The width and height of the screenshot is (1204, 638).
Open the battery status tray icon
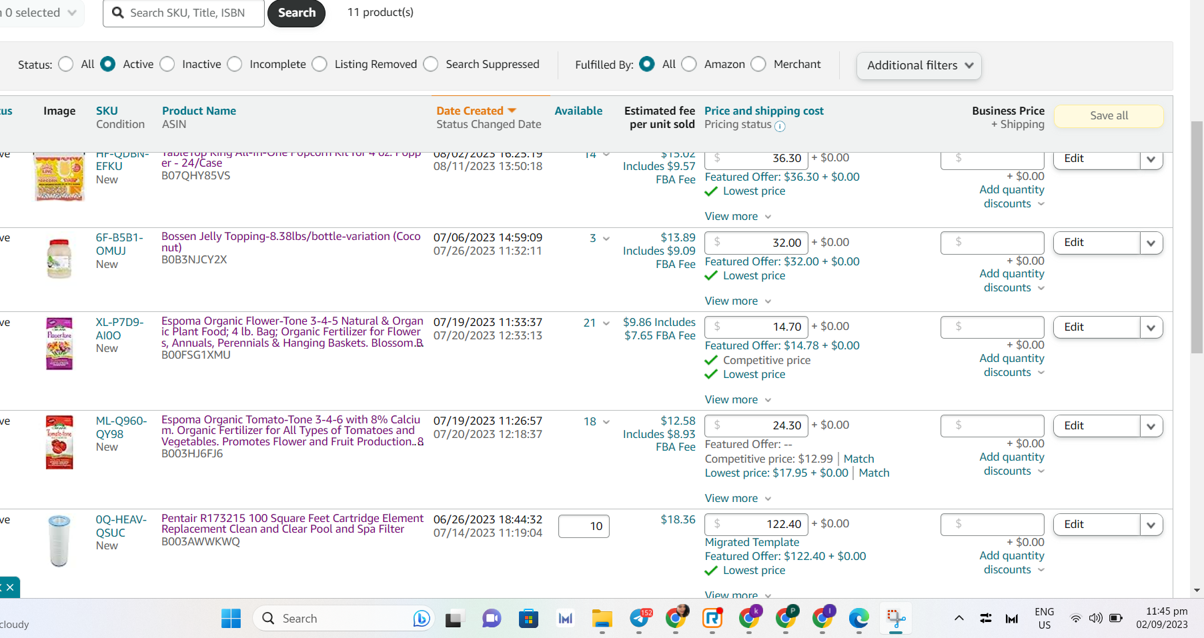tap(1115, 618)
